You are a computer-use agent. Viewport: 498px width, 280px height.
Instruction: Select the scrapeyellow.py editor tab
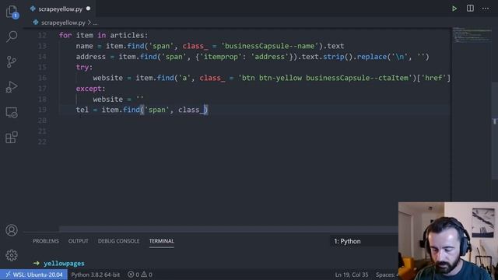pyautogui.click(x=61, y=9)
